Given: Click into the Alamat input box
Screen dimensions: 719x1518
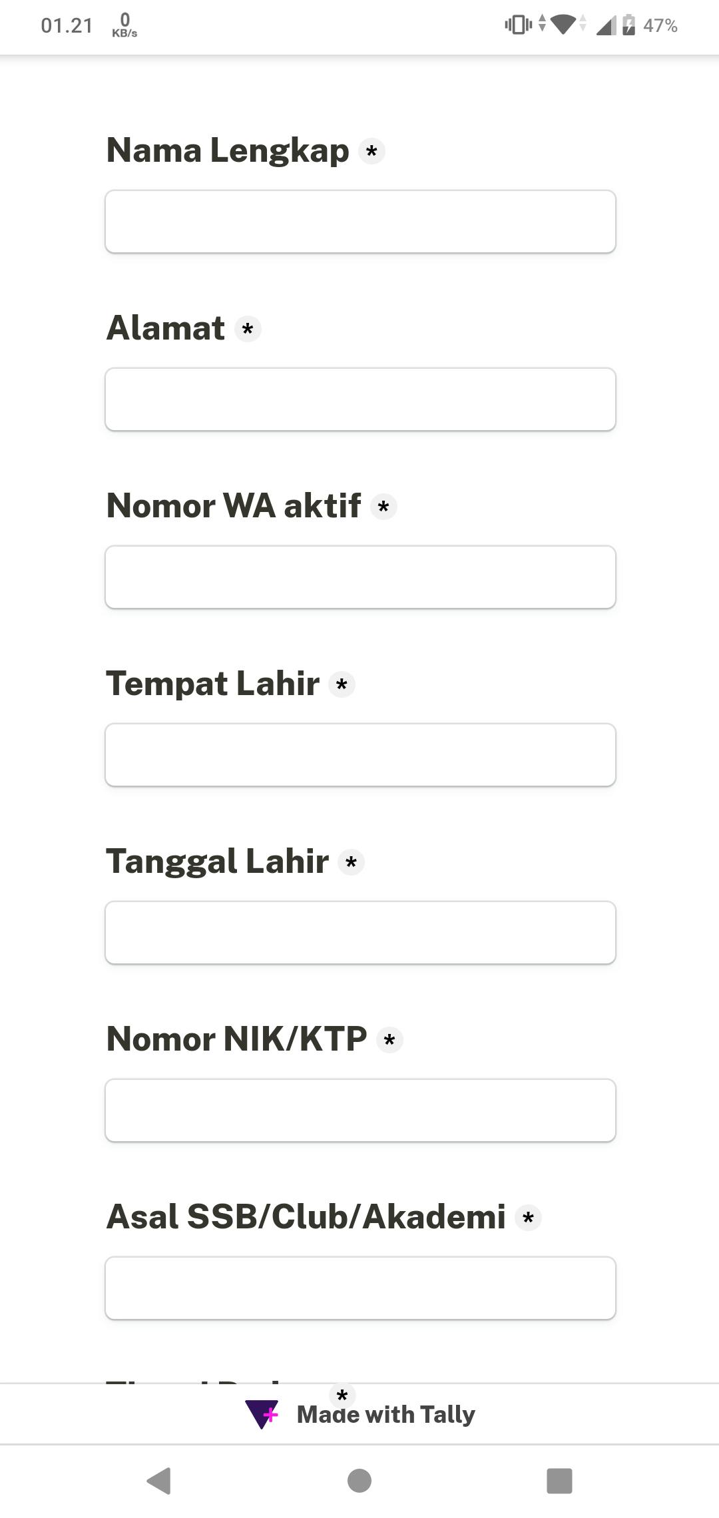Looking at the screenshot, I should click(x=360, y=399).
